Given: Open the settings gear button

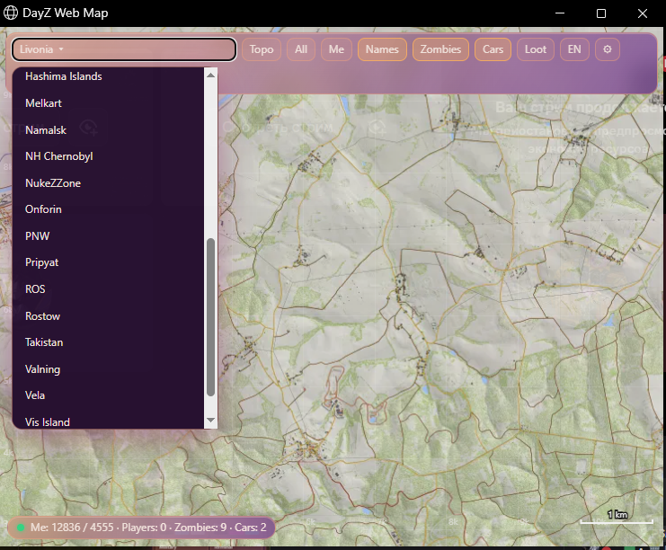Looking at the screenshot, I should coord(608,49).
